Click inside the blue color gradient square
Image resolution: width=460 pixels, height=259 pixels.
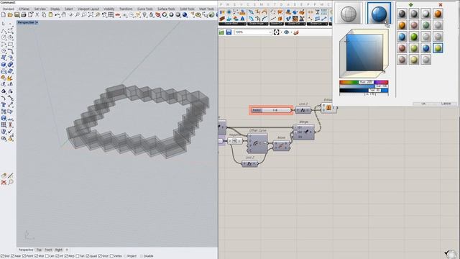[364, 53]
